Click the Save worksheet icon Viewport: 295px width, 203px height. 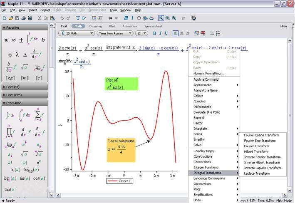point(17,18)
